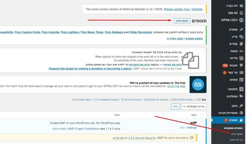Open תוספים מותקנים in the sidebar submenu

[233, 128]
